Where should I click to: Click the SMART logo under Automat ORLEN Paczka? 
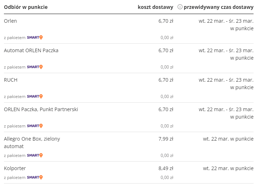(x=35, y=67)
